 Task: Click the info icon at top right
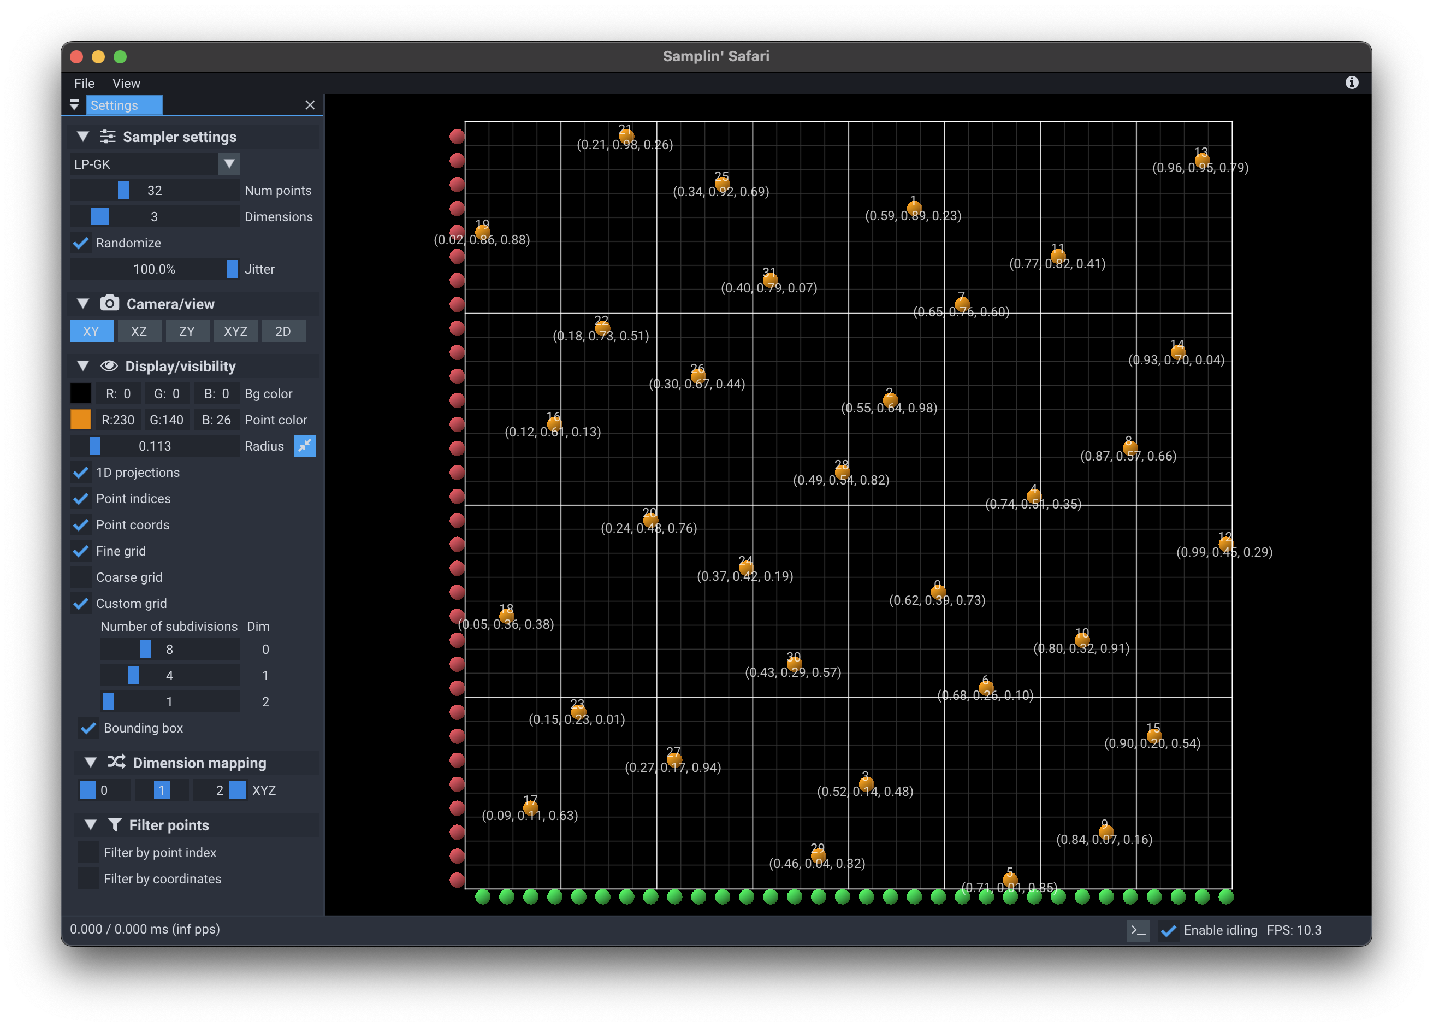click(x=1352, y=83)
